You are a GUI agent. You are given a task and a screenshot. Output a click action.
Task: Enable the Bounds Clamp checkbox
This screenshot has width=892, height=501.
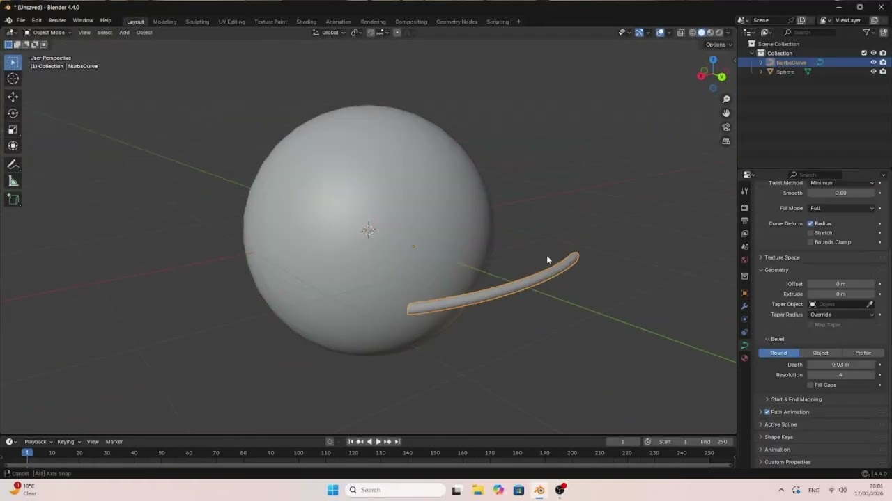[x=810, y=242]
